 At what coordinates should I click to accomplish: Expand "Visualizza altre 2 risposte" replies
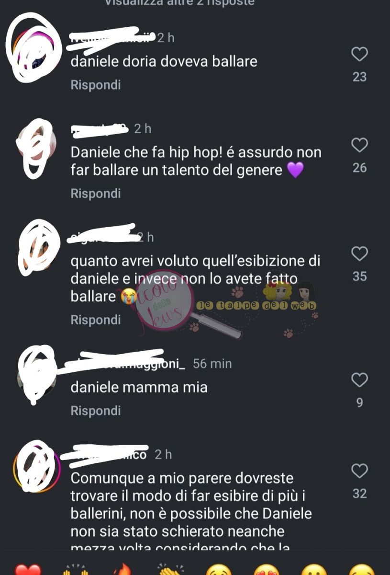tap(179, 3)
